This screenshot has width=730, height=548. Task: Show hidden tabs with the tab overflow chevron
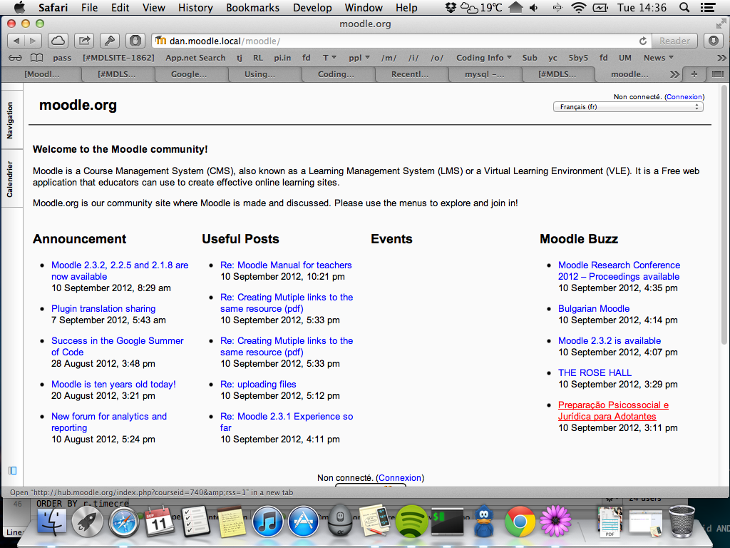click(x=674, y=74)
